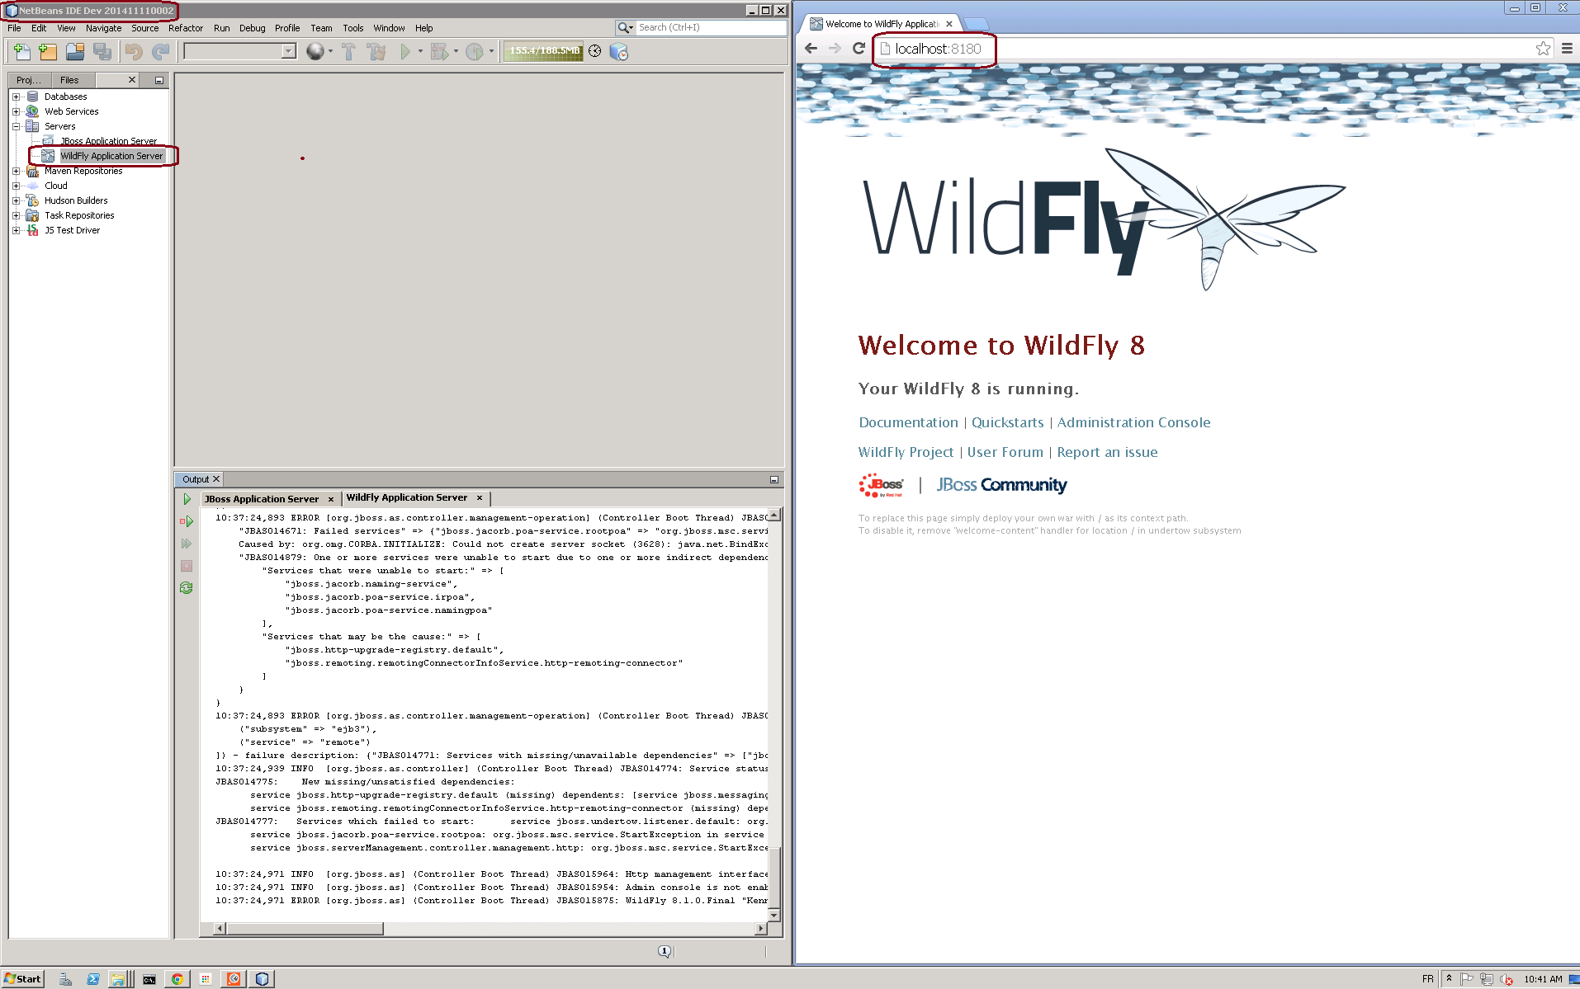Expand the Web Services node

pos(16,111)
